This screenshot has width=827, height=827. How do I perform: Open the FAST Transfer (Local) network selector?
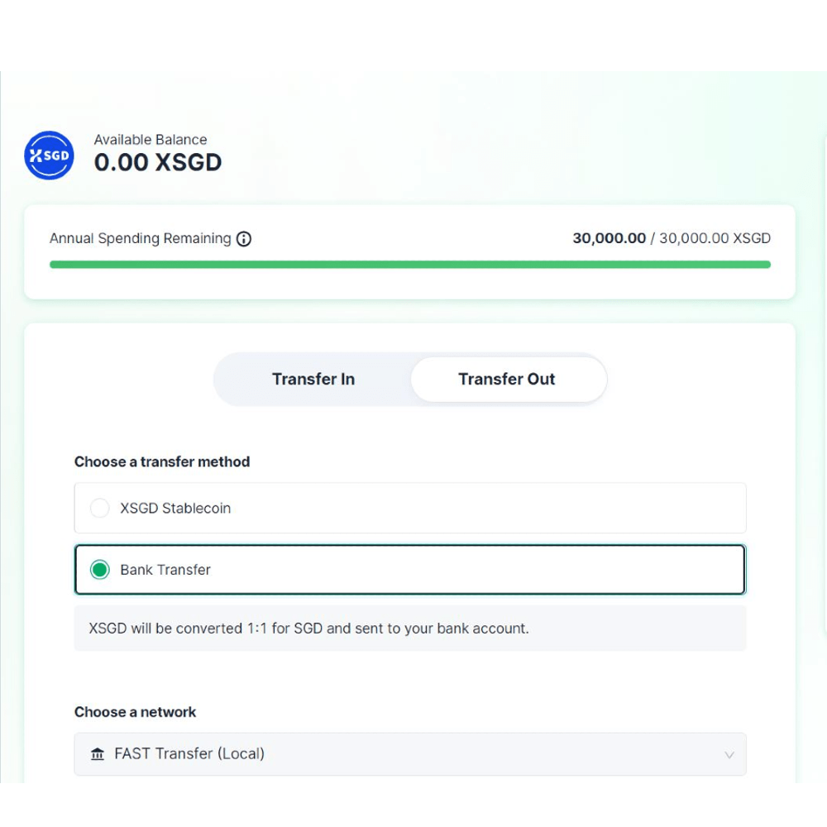[x=409, y=753]
